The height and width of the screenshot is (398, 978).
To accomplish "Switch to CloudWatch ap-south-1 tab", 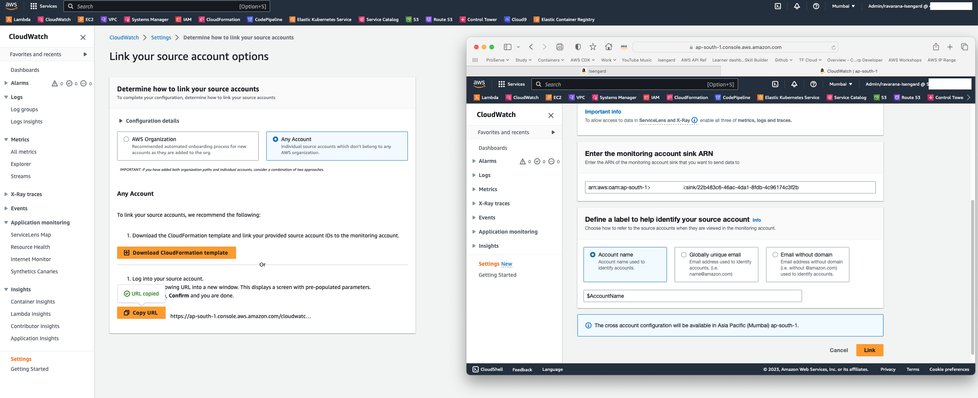I will (x=848, y=71).
